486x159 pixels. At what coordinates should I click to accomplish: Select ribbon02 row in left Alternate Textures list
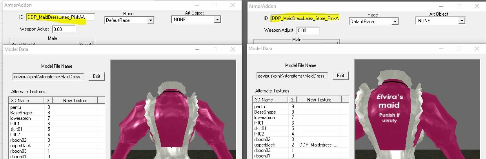point(56,139)
